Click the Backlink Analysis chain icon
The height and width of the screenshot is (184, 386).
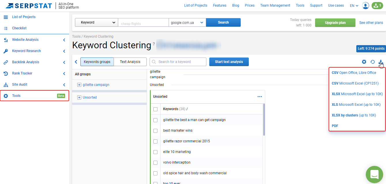(6, 62)
